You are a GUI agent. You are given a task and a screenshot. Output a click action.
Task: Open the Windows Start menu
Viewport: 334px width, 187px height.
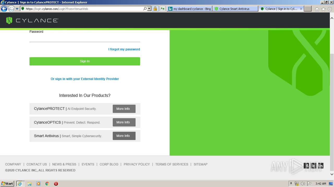click(7, 183)
